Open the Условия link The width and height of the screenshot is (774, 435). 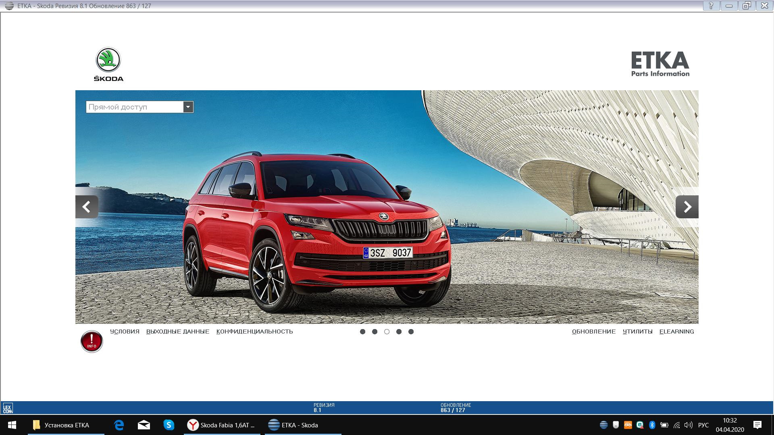(x=125, y=331)
